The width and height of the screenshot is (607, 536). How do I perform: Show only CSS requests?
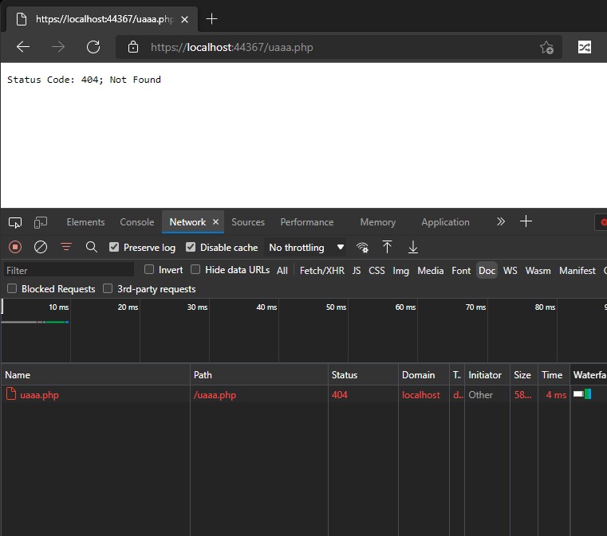click(376, 271)
